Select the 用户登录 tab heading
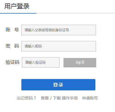Image resolution: width=115 pixels, height=112 pixels. pos(17,6)
